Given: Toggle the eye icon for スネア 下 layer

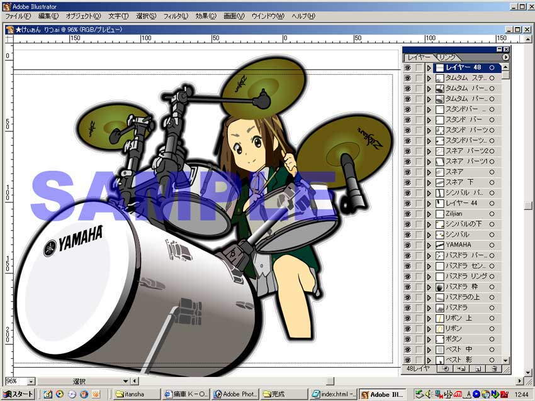Looking at the screenshot, I should [408, 183].
